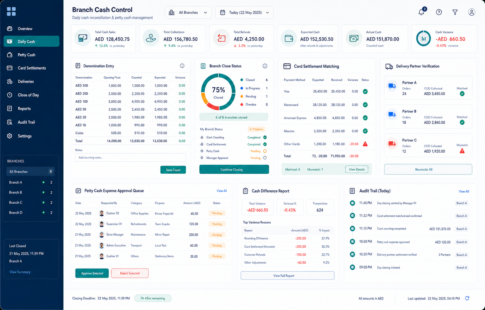
Task: Click the Card Settlement completed check
Action: tap(265, 144)
